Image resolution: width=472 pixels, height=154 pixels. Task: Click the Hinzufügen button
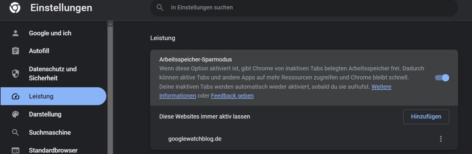click(x=426, y=117)
